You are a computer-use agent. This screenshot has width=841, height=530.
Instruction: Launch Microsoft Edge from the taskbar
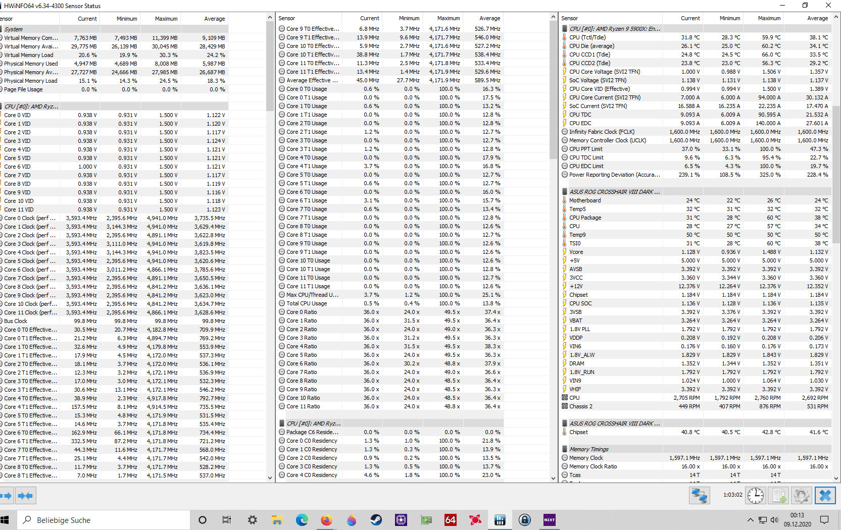302,520
